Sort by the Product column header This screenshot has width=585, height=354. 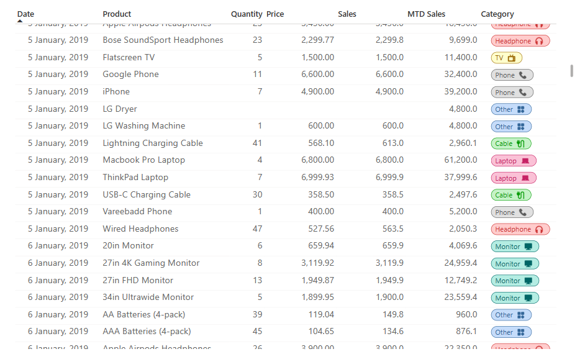point(117,14)
